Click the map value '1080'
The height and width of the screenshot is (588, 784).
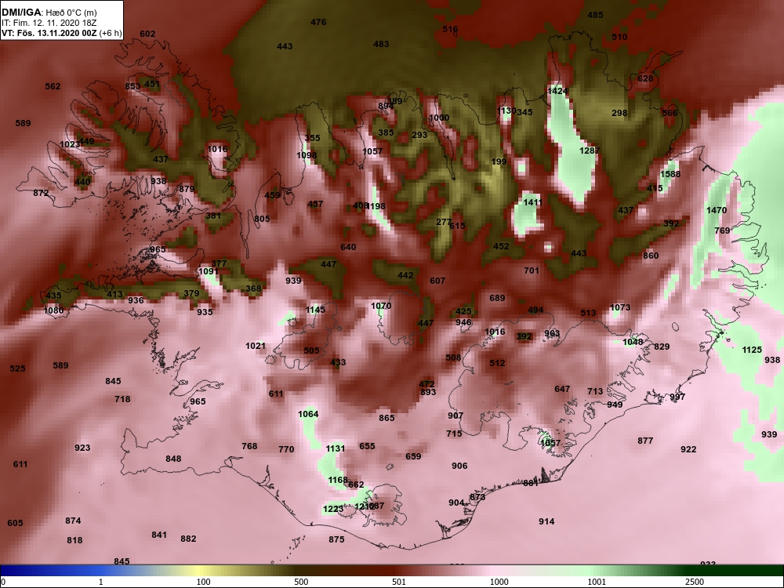point(53,310)
